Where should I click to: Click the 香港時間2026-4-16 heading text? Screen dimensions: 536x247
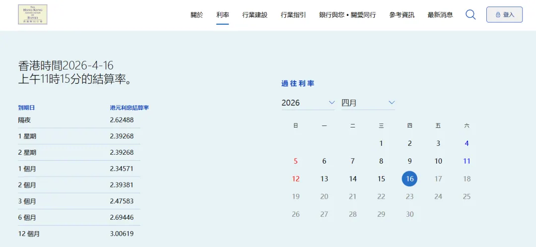pyautogui.click(x=66, y=65)
